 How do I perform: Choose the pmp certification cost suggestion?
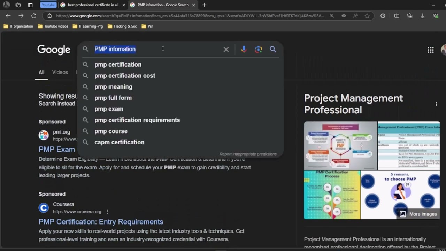pos(180,76)
